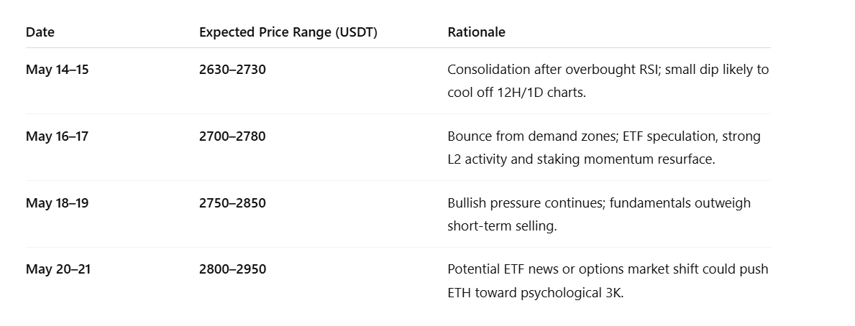Click the 'cool off 12H/1D charts' line
Screen dimensions: 855x326
tap(516, 93)
